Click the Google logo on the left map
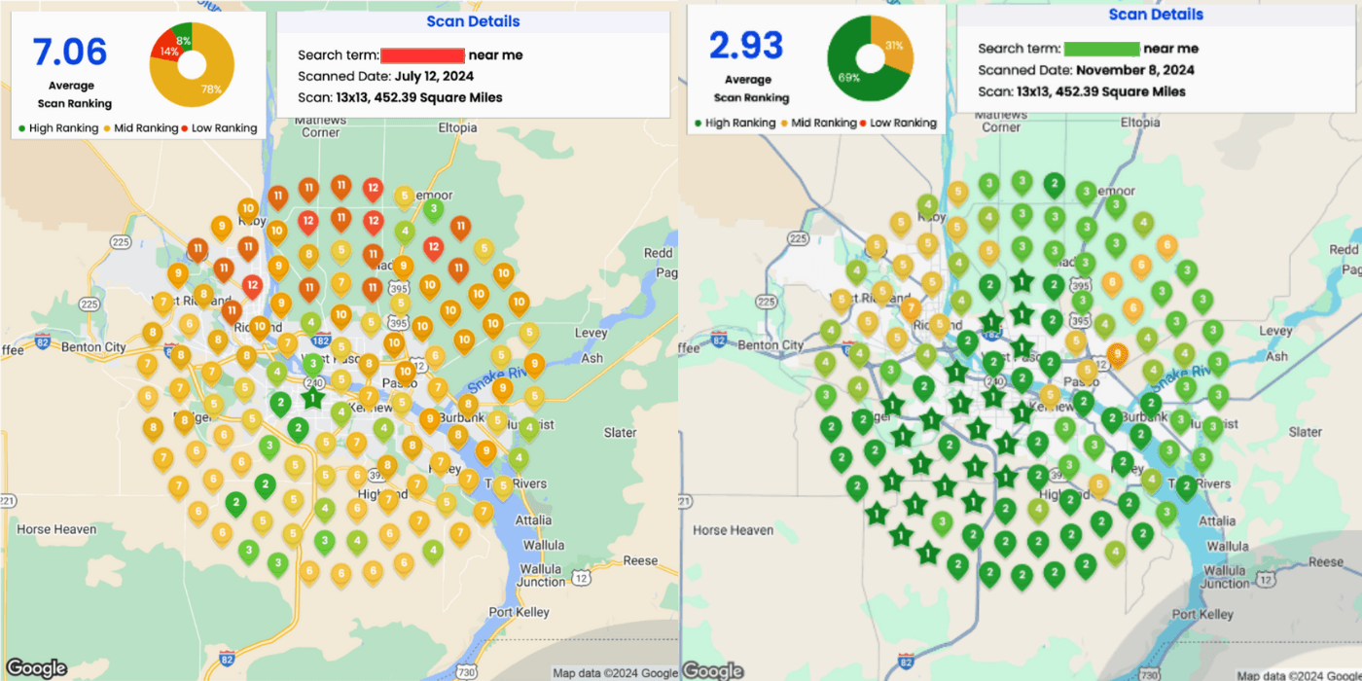Screen dimensions: 1362x681 click(37, 667)
